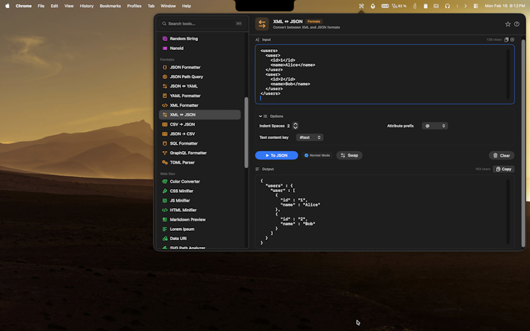Screen dimensions: 530x331
Task: Open the Color Converter tool
Action: [184, 181]
